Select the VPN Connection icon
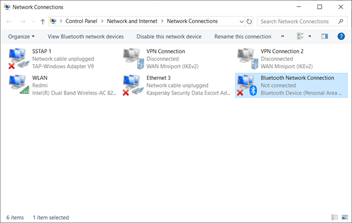352x223 pixels. [133, 58]
